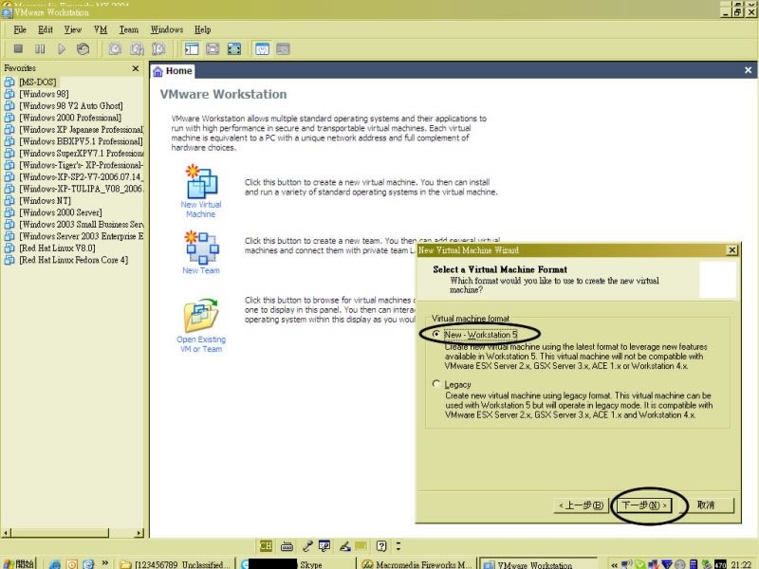Image resolution: width=759 pixels, height=569 pixels.
Task: Select [Windows XP Japanese Professional] favorite
Action: pyautogui.click(x=82, y=129)
